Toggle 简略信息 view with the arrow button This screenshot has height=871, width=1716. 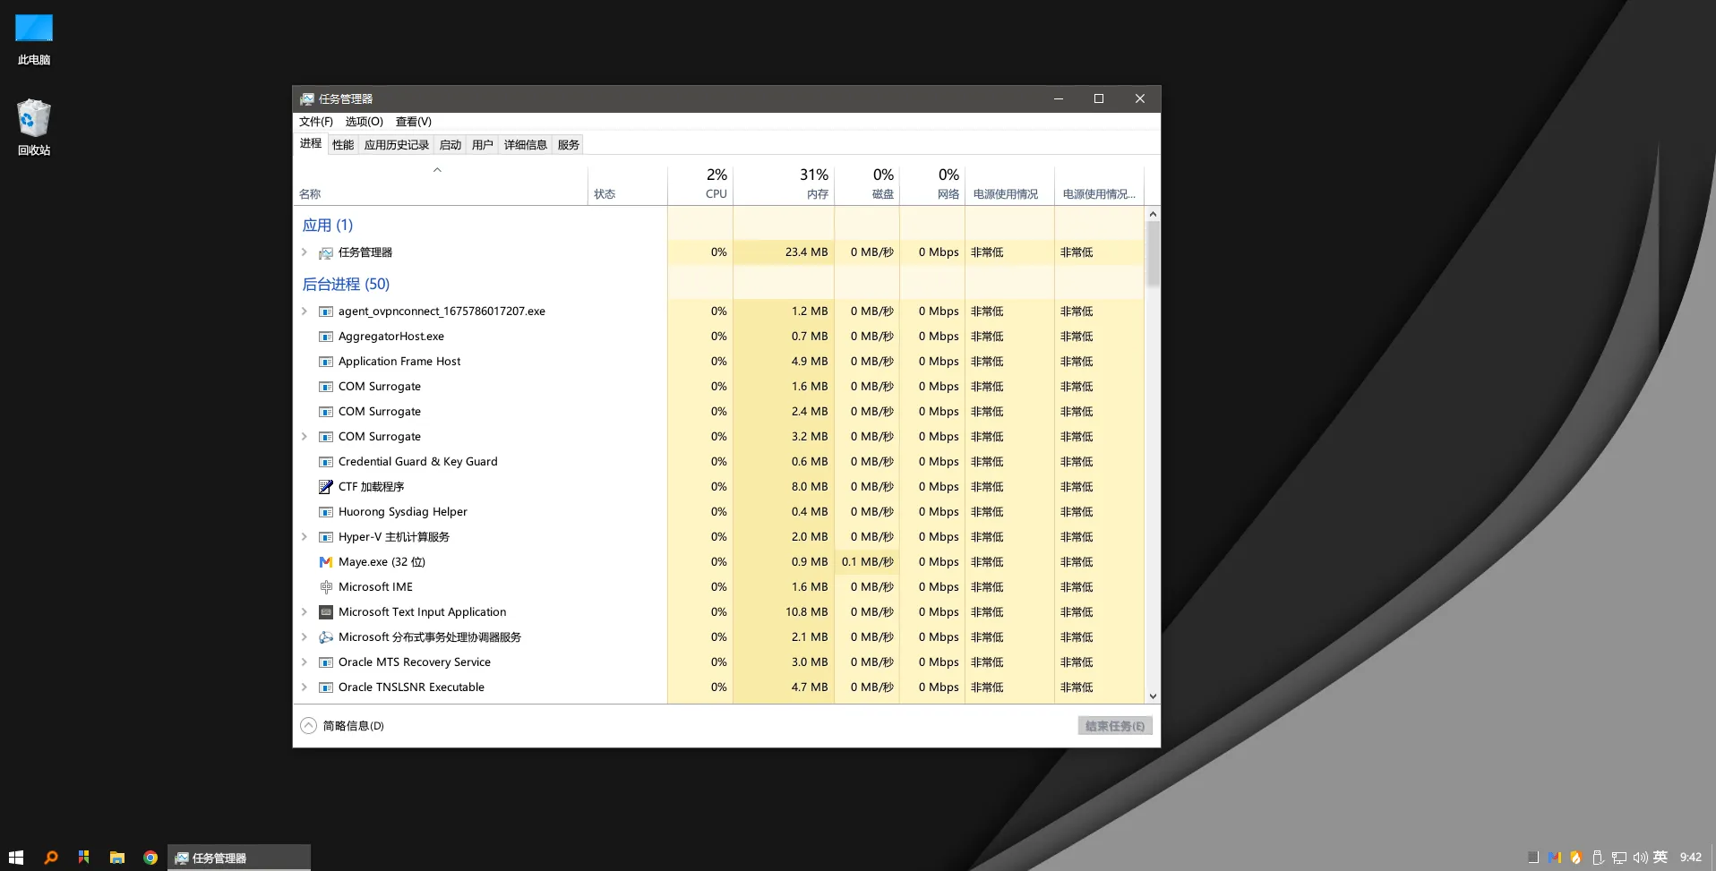tap(309, 726)
